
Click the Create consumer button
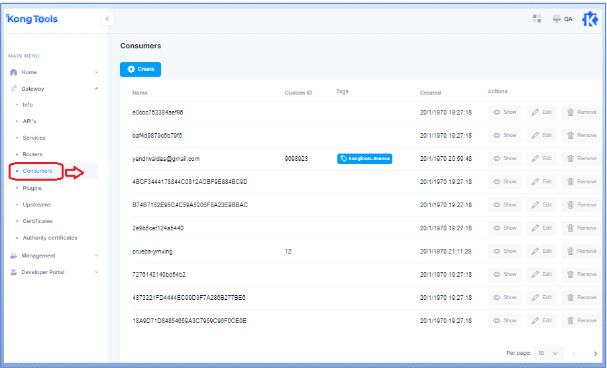coord(140,69)
